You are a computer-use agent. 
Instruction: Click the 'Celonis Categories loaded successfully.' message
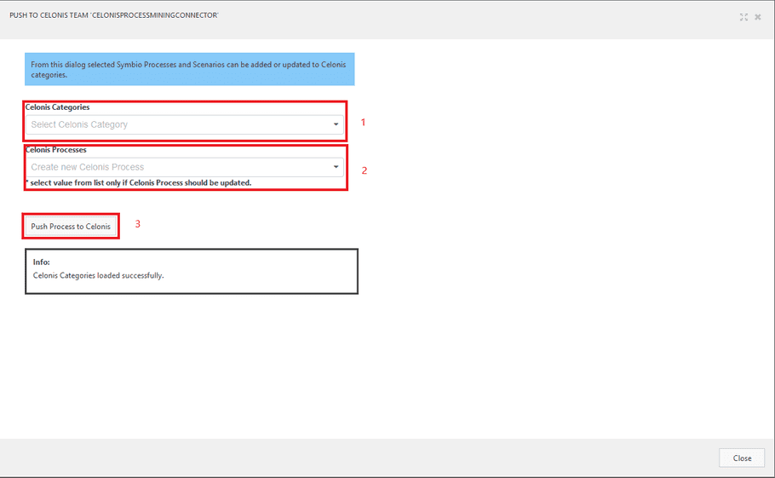[x=98, y=275]
